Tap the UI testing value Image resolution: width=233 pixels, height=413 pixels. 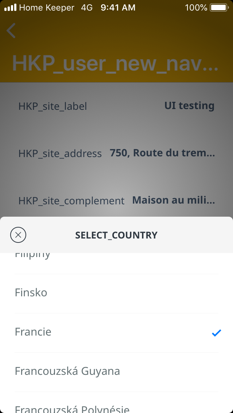pos(189,106)
